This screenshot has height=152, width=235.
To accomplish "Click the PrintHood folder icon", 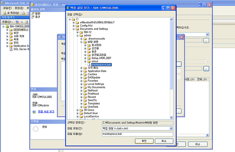I will tap(85, 94).
